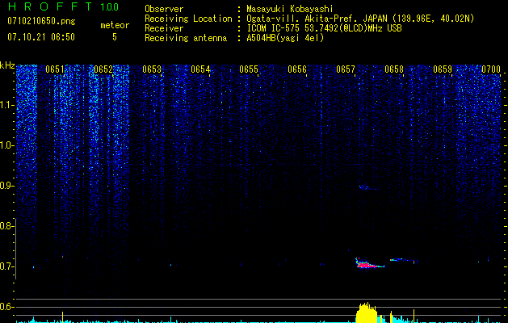Click the observer name Masayuki Kobayashi

290,9
